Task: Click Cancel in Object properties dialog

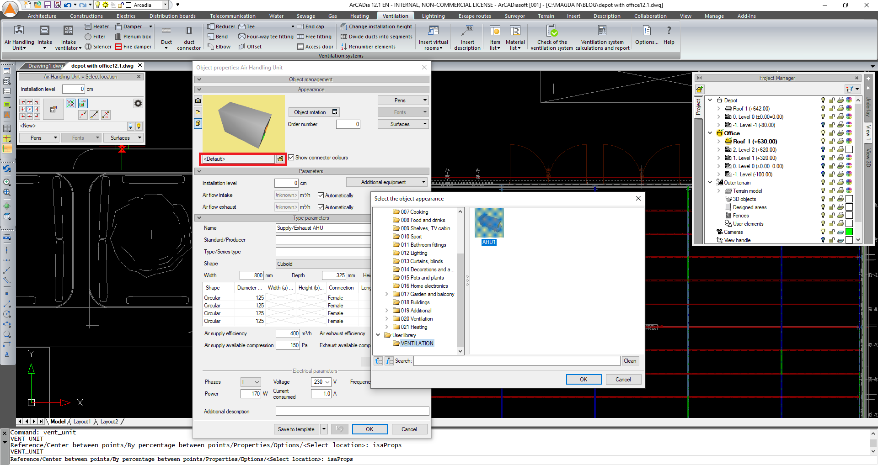Action: coord(409,429)
